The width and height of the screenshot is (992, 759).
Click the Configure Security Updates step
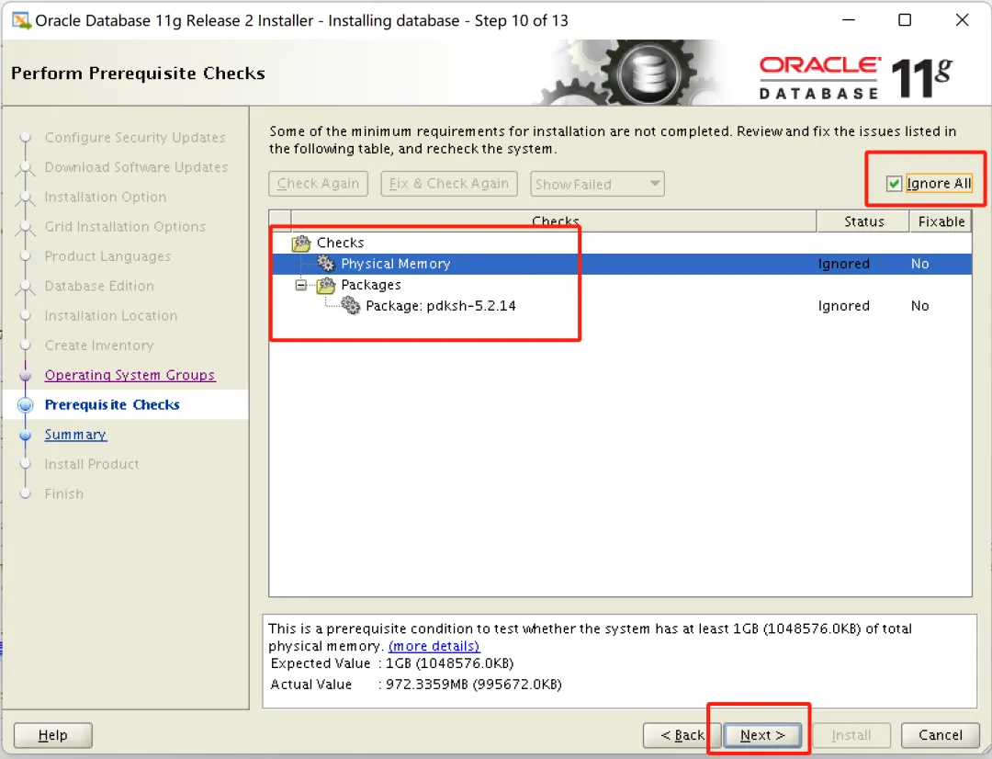pyautogui.click(x=135, y=137)
